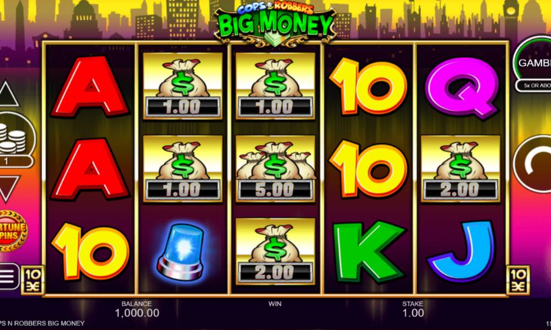Spin the reels with the round spin button
The image size is (551, 330).
tap(533, 164)
